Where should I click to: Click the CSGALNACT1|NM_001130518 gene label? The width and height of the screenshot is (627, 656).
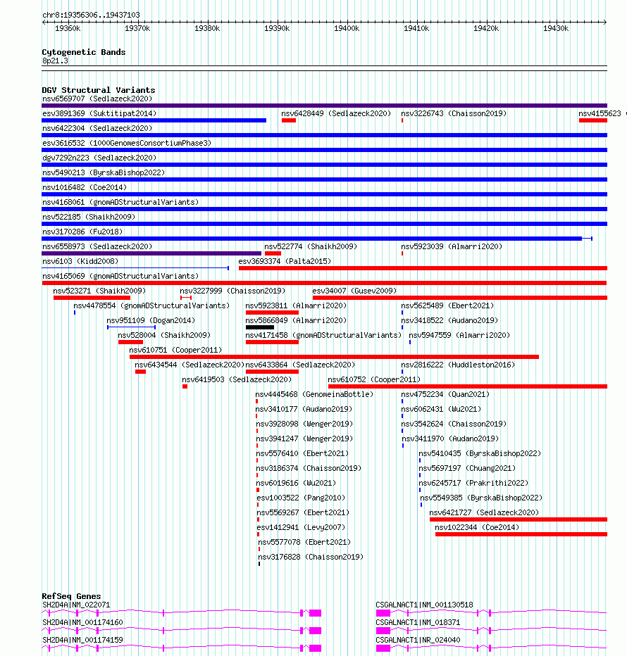424,605
